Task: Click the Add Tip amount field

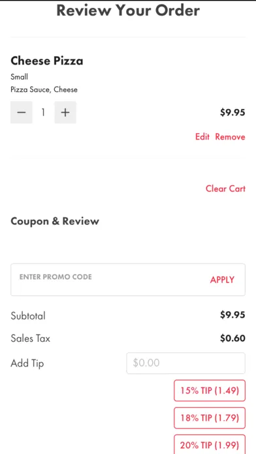Action: (186, 363)
